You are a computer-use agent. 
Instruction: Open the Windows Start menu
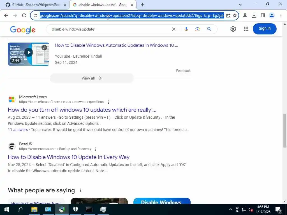(x=7, y=209)
